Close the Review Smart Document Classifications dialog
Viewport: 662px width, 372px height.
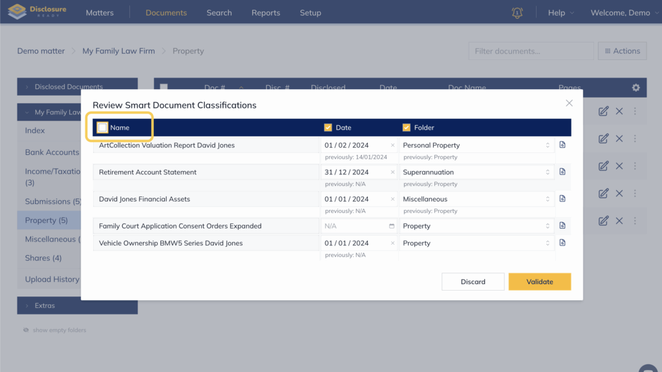569,103
